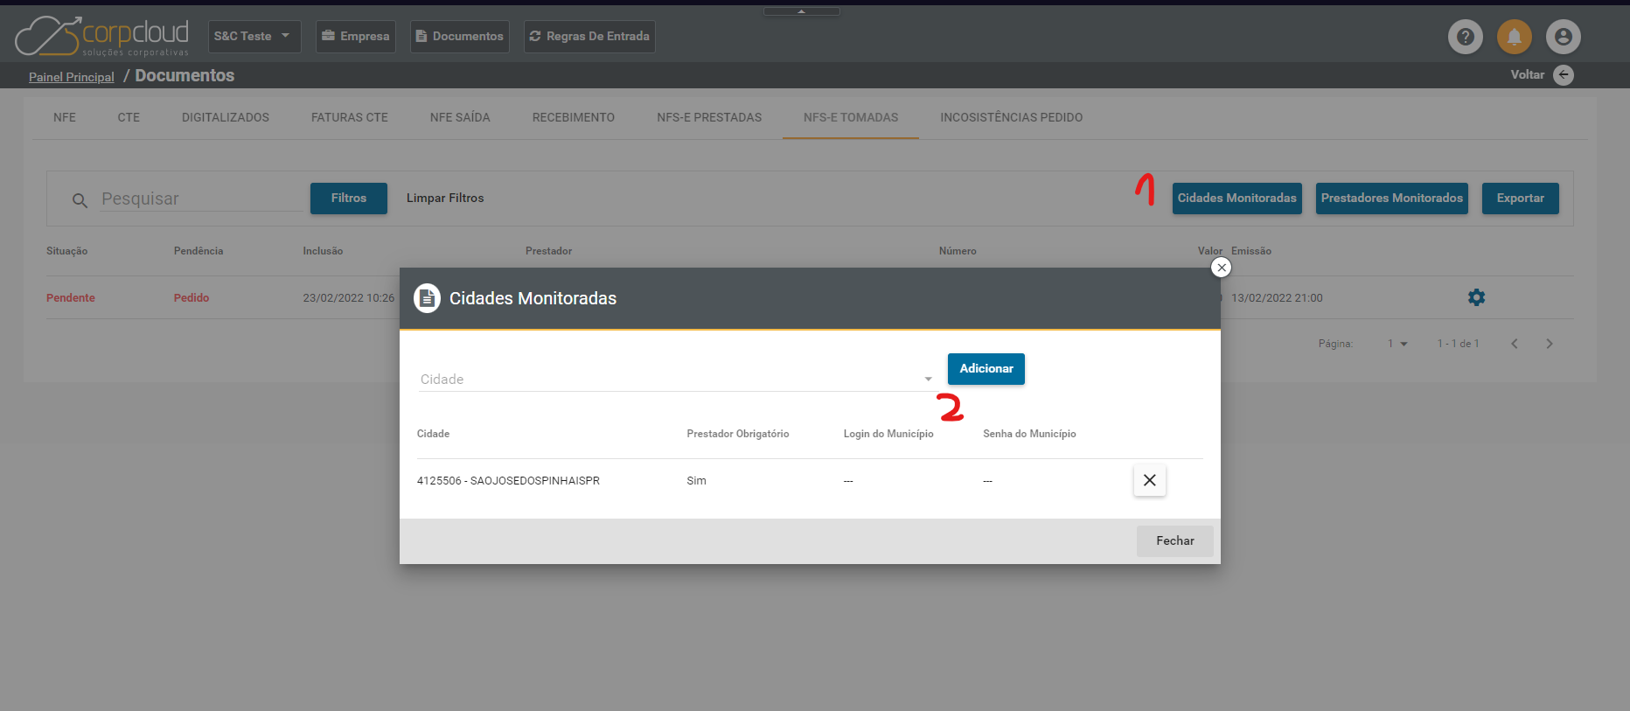Open Regras De Entrada menu

pyautogui.click(x=589, y=37)
